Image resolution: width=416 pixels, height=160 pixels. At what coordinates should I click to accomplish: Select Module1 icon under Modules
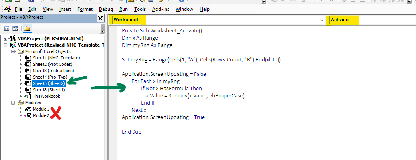[x=28, y=109]
